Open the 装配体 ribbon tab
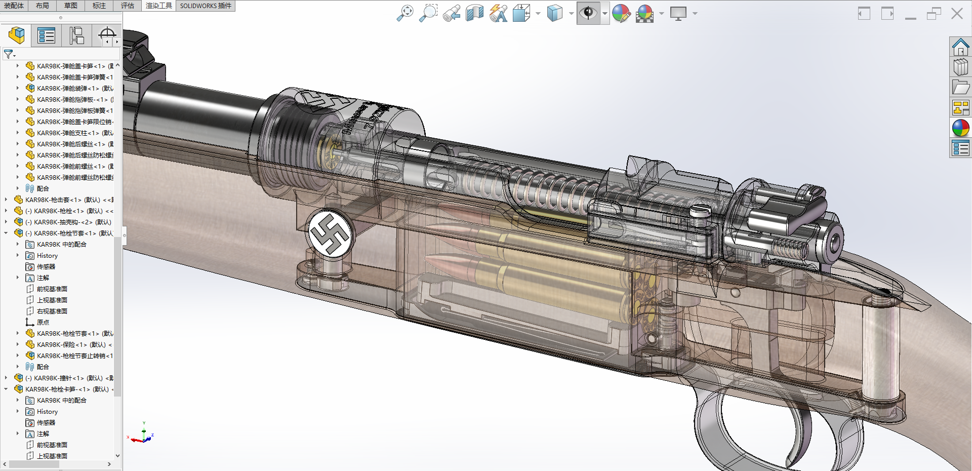Screen dimensions: 972x471 point(14,6)
